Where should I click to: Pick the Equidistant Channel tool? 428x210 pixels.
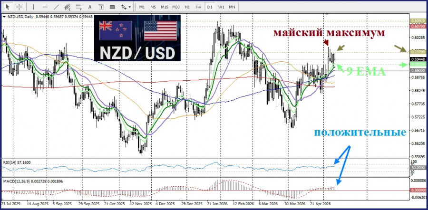coord(68,7)
